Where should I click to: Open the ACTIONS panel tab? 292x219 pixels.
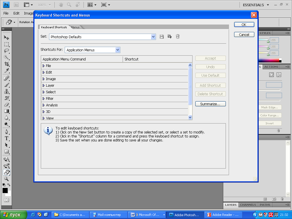pyautogui.click(x=271, y=67)
